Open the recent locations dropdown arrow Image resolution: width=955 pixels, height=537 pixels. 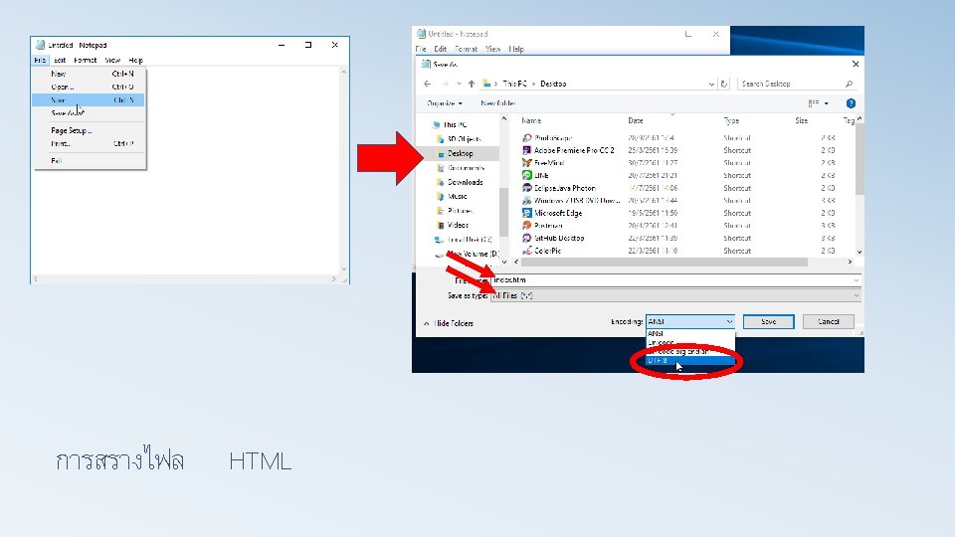point(459,84)
